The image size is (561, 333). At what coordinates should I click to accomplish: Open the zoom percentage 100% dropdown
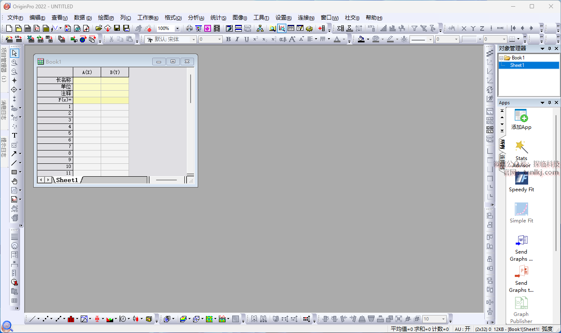177,28
